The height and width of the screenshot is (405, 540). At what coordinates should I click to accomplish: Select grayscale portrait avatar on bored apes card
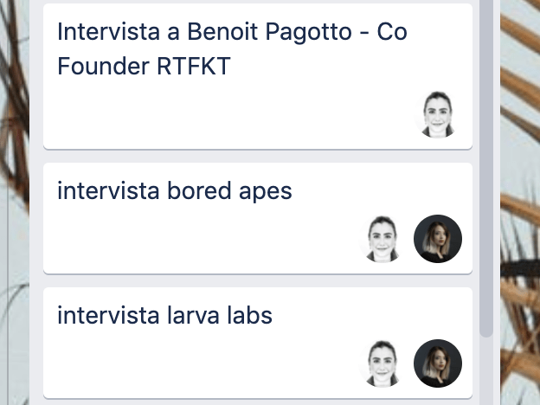click(x=382, y=239)
